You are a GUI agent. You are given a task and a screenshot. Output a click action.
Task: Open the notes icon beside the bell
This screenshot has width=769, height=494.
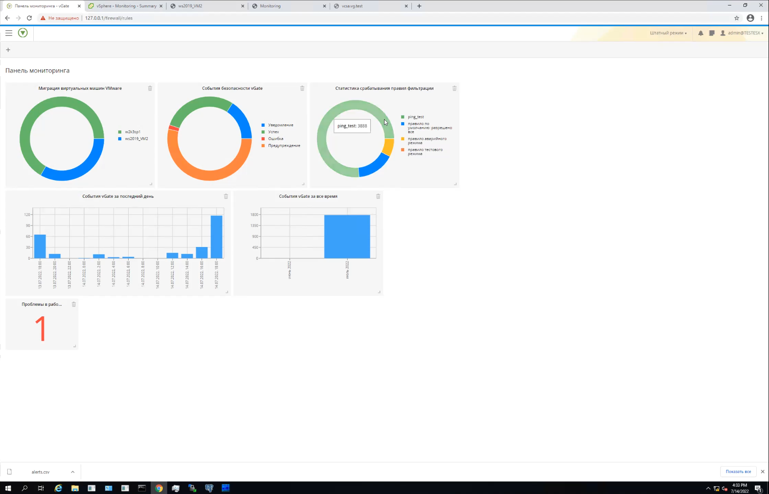(712, 33)
